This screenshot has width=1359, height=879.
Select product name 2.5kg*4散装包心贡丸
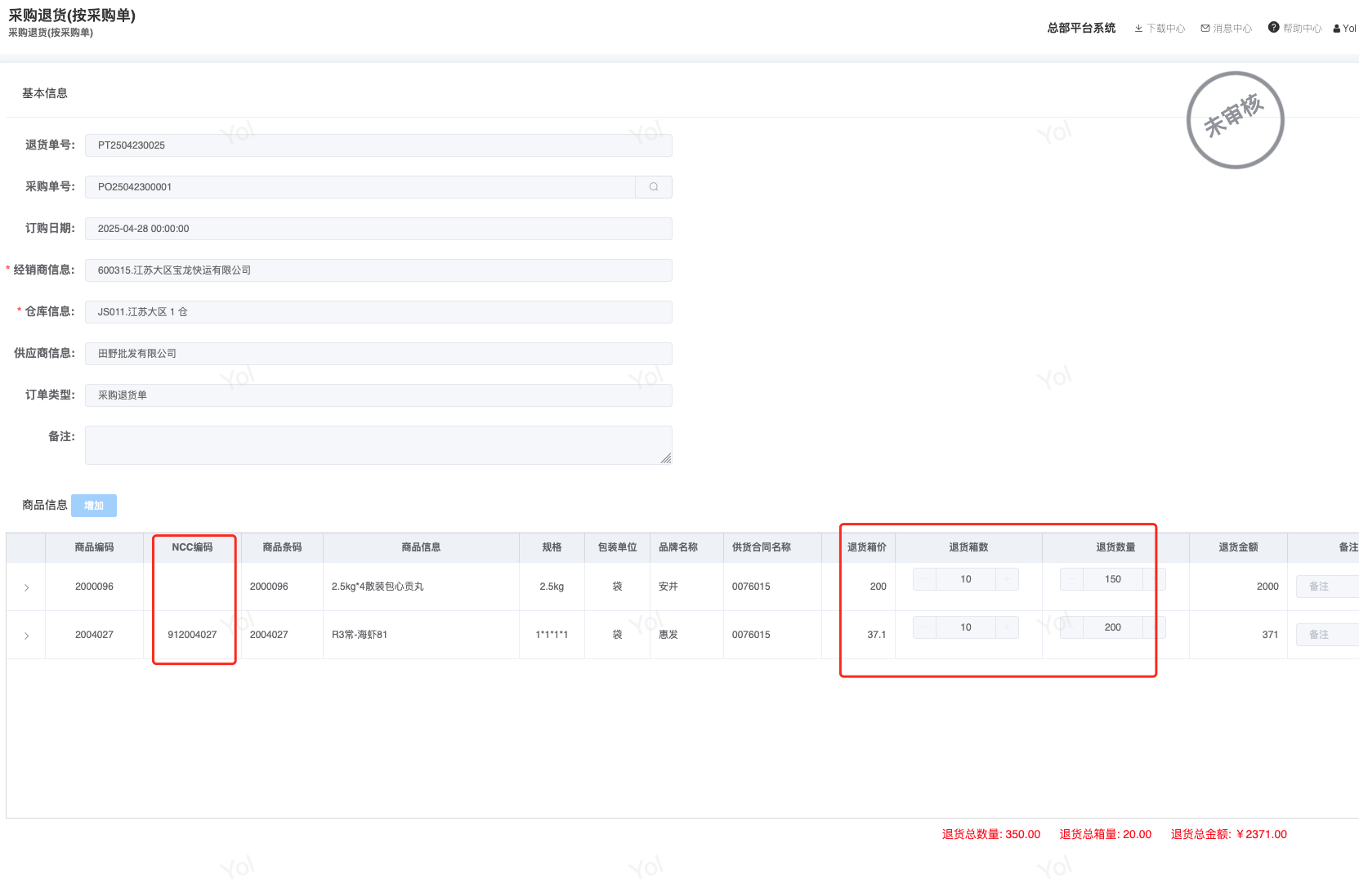pyautogui.click(x=378, y=587)
